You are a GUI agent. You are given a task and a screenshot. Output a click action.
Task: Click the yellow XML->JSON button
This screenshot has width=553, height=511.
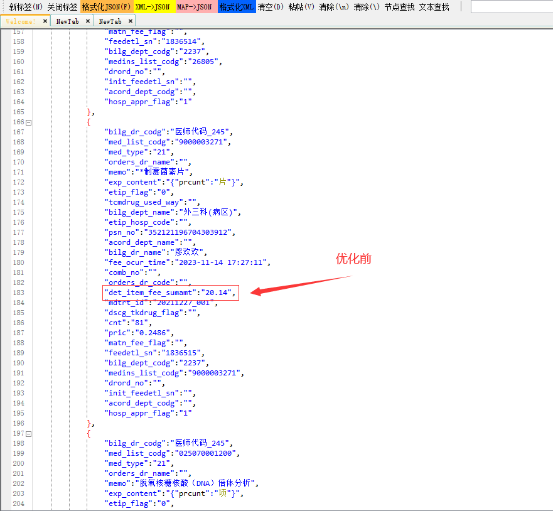153,7
